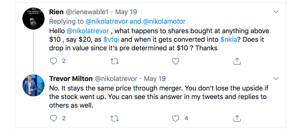
Task: Open Rien's profile picture
Action: [x=33, y=18]
